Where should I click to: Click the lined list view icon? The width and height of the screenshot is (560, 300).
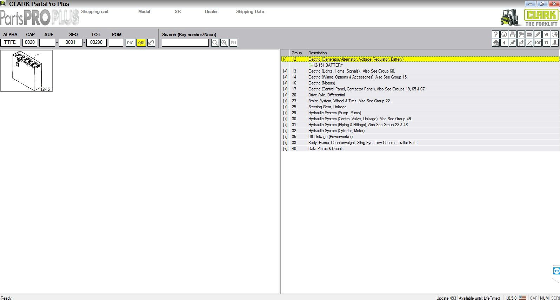point(529,34)
